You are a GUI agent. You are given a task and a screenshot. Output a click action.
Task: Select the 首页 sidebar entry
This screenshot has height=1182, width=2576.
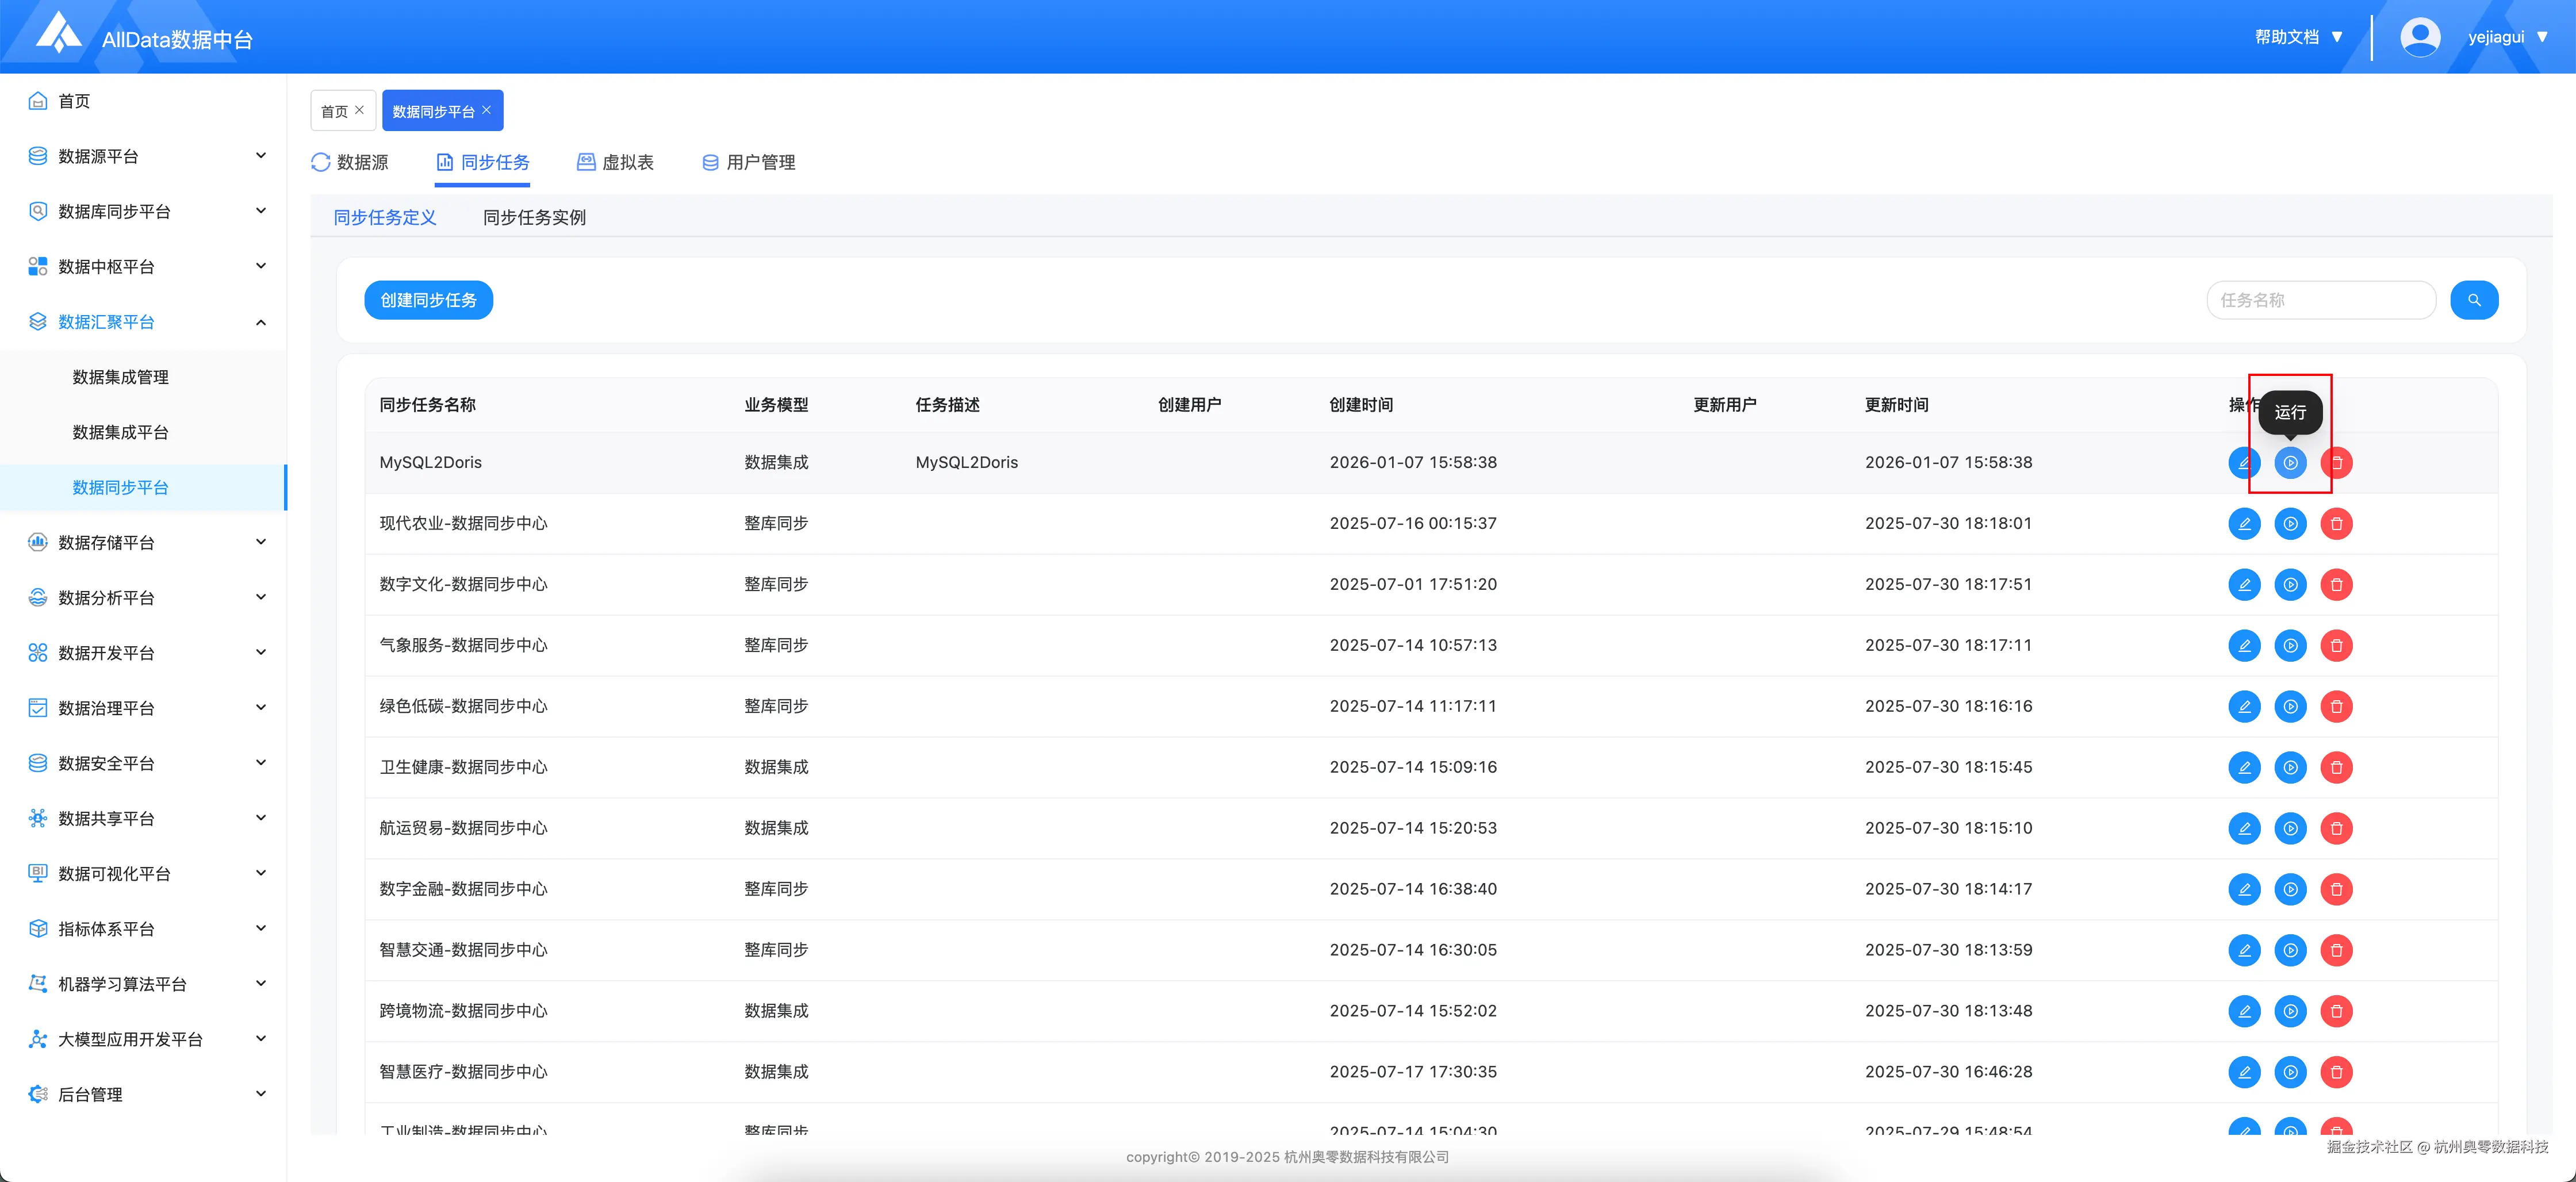click(73, 100)
